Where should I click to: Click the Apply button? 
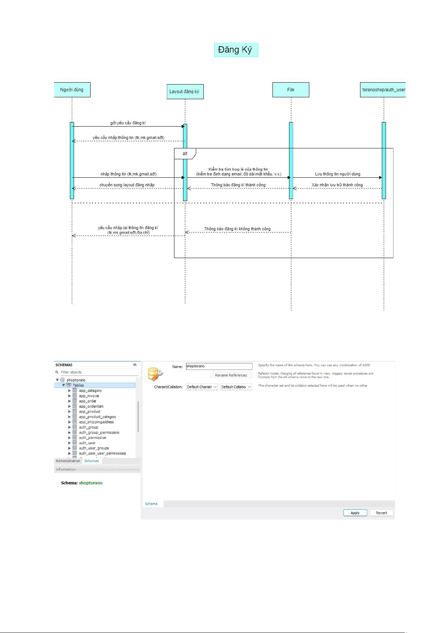point(355,513)
